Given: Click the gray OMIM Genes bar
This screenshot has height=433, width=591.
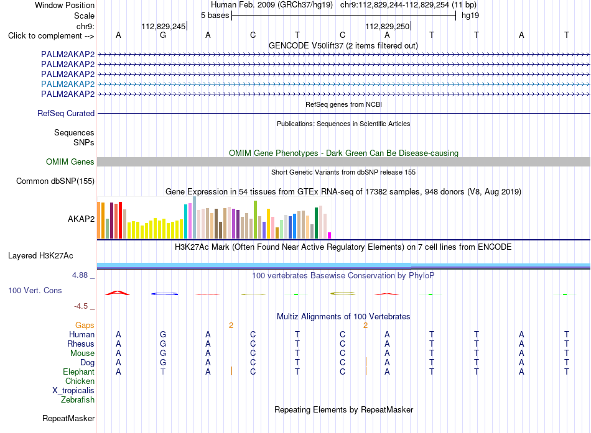Looking at the screenshot, I should tap(344, 162).
